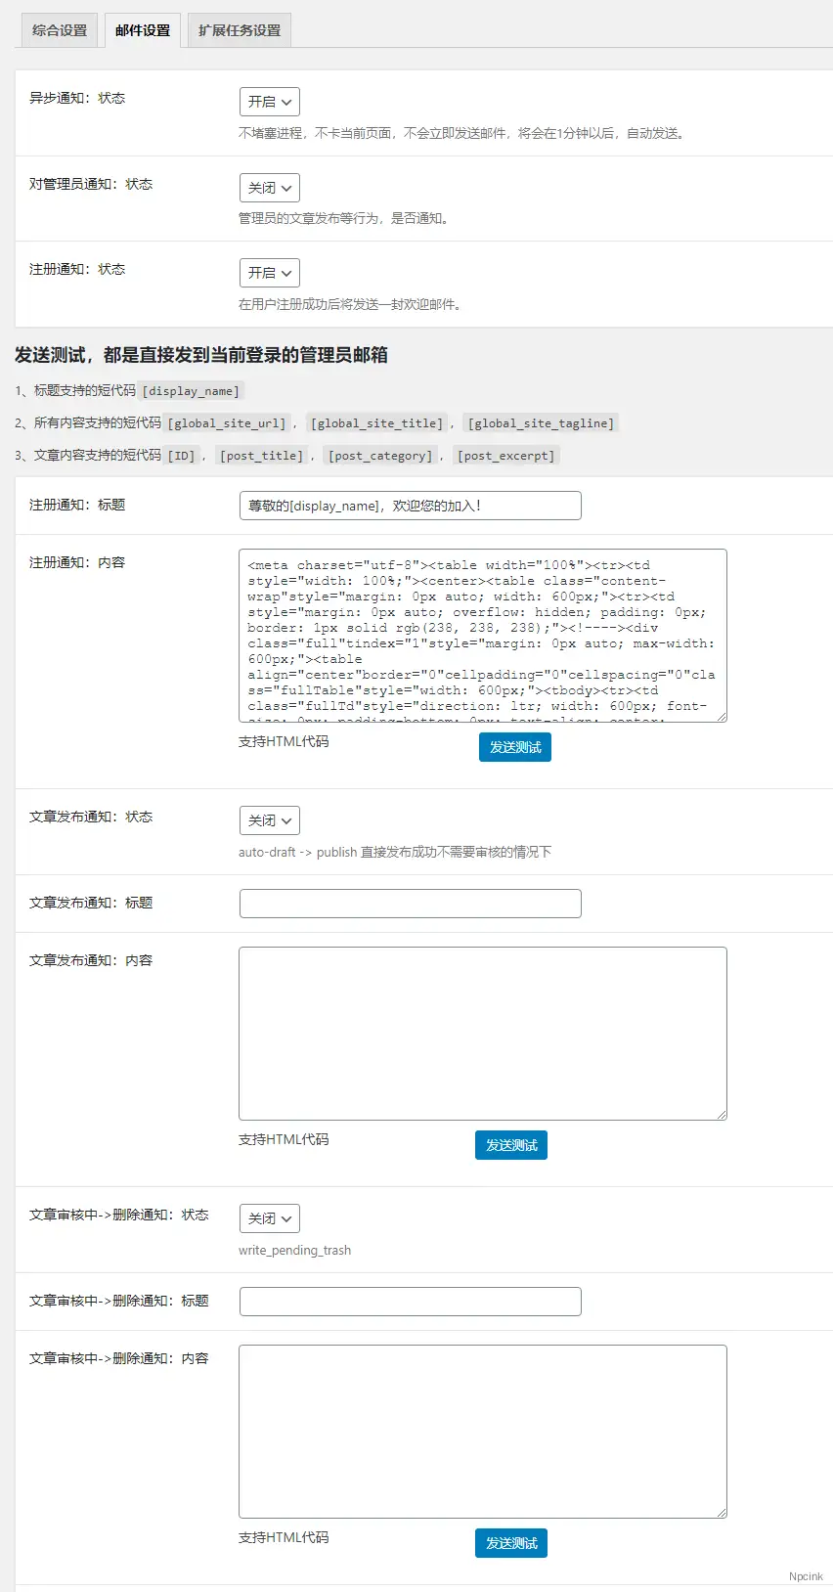
Task: Open the 扩展任务设置 tab
Action: pos(240,30)
